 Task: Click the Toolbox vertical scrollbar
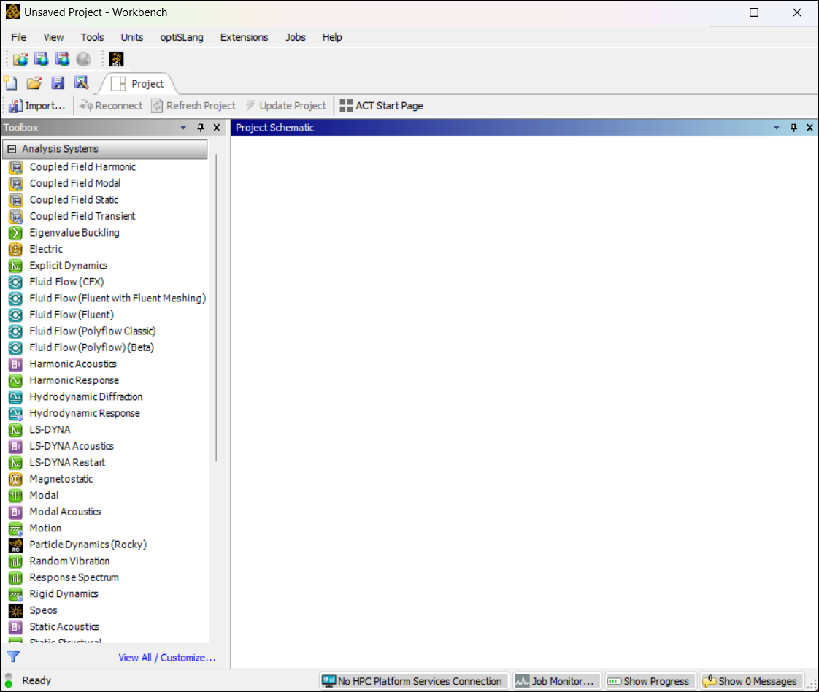click(x=216, y=314)
